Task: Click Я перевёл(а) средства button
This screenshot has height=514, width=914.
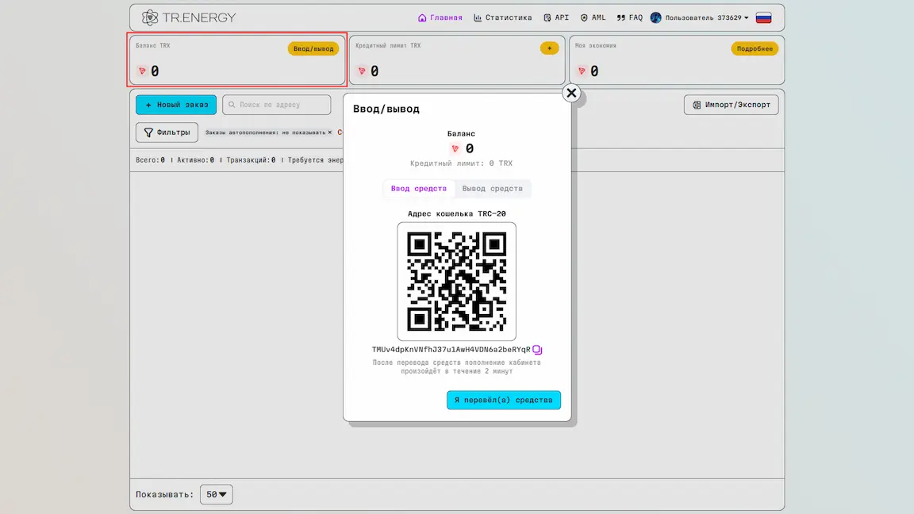Action: point(504,400)
